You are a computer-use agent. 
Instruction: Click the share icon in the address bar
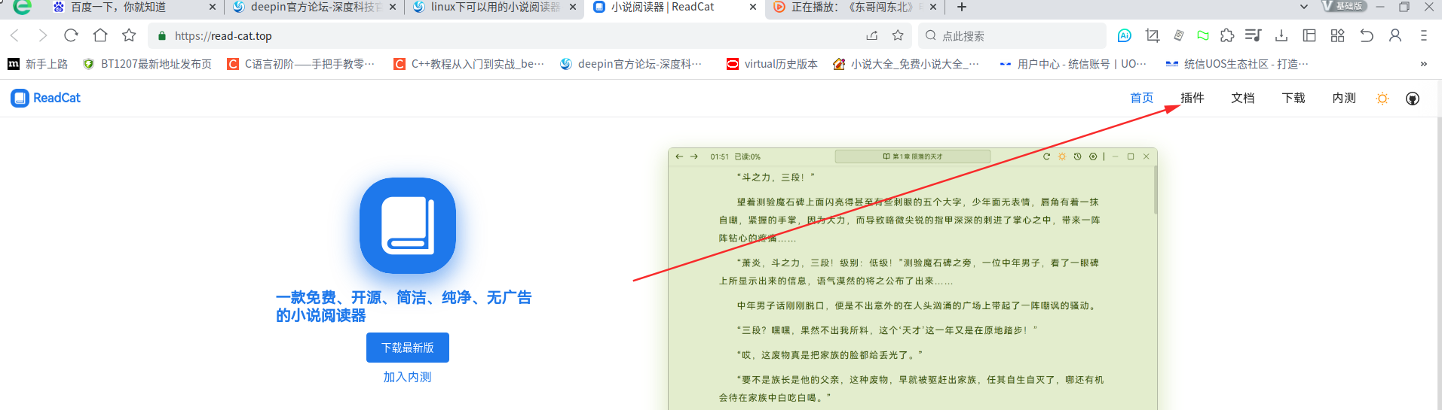872,35
